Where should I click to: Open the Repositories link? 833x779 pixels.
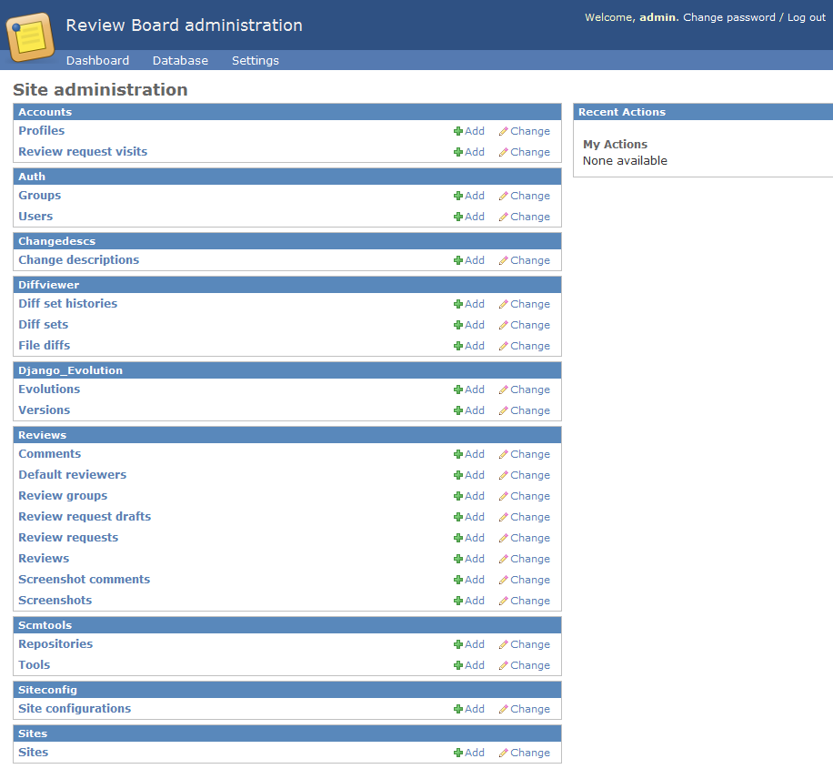pyautogui.click(x=55, y=644)
